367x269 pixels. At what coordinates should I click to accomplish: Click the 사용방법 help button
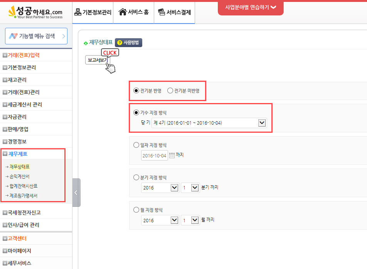point(128,42)
